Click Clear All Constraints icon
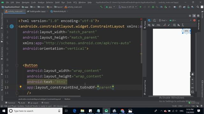Viewport: 204px width, 114px height. (x=165, y=25)
